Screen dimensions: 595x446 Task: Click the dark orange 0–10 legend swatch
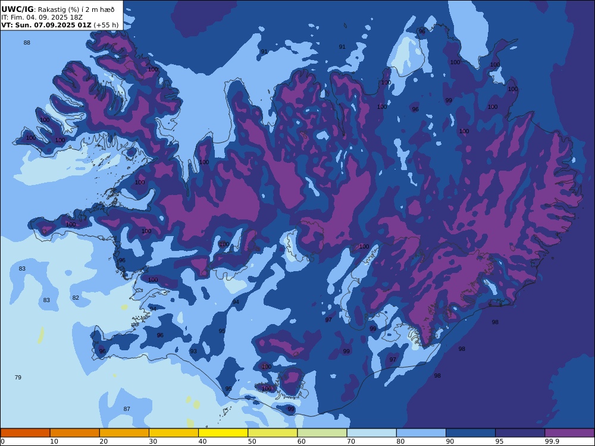[x=25, y=433]
